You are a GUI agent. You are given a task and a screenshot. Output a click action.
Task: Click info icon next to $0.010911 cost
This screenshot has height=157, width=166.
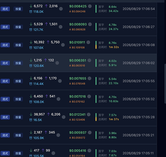point(88,42)
